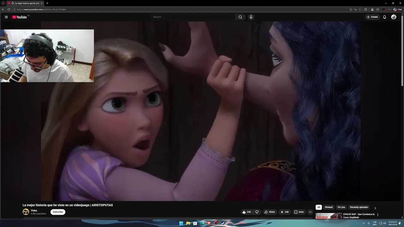Open Microsoft Edge from the taskbar

click(x=202, y=223)
